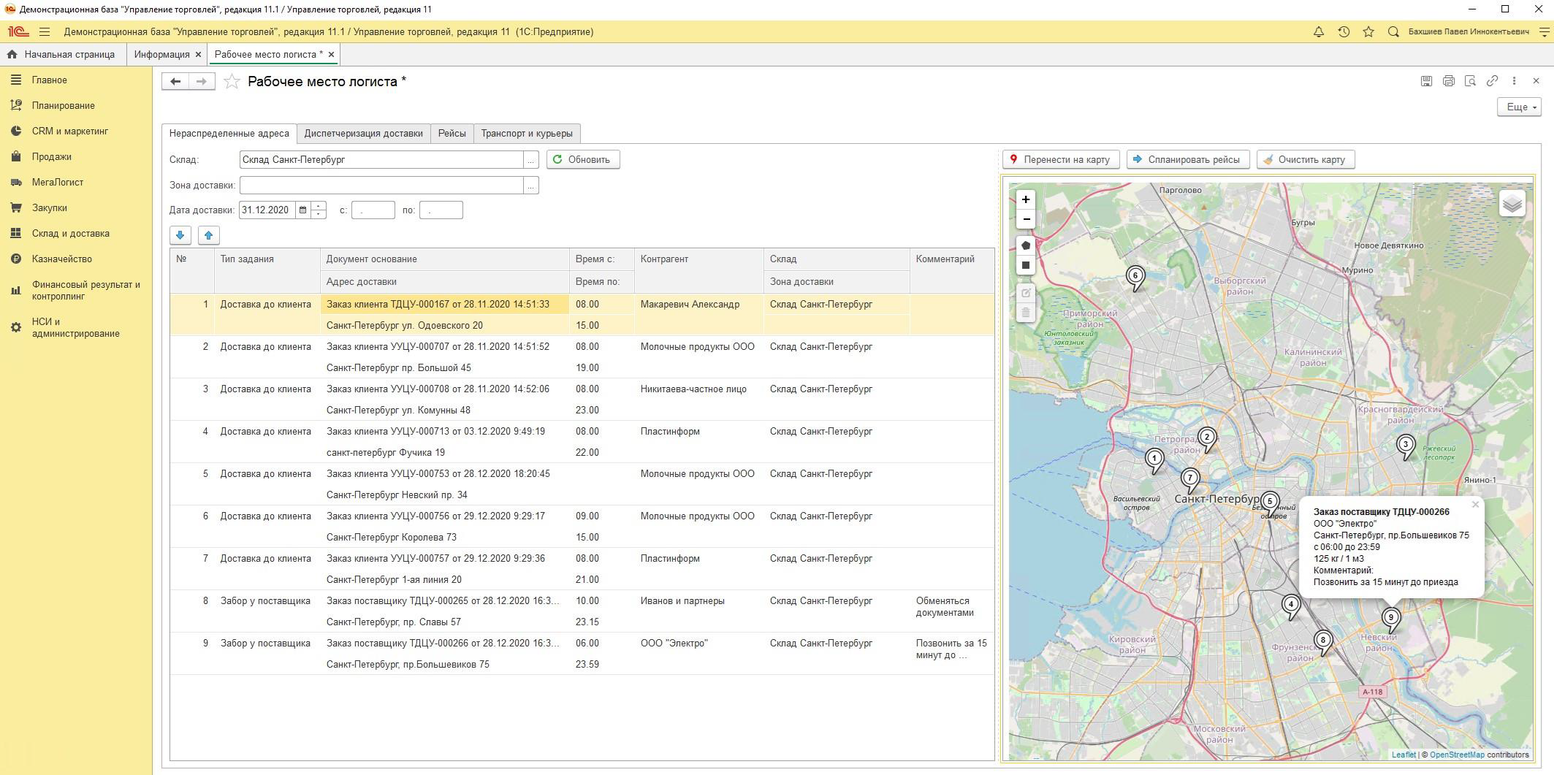Viewport: 1554px width, 775px height.
Task: Select Нераспределенные адреса tab
Action: [229, 134]
